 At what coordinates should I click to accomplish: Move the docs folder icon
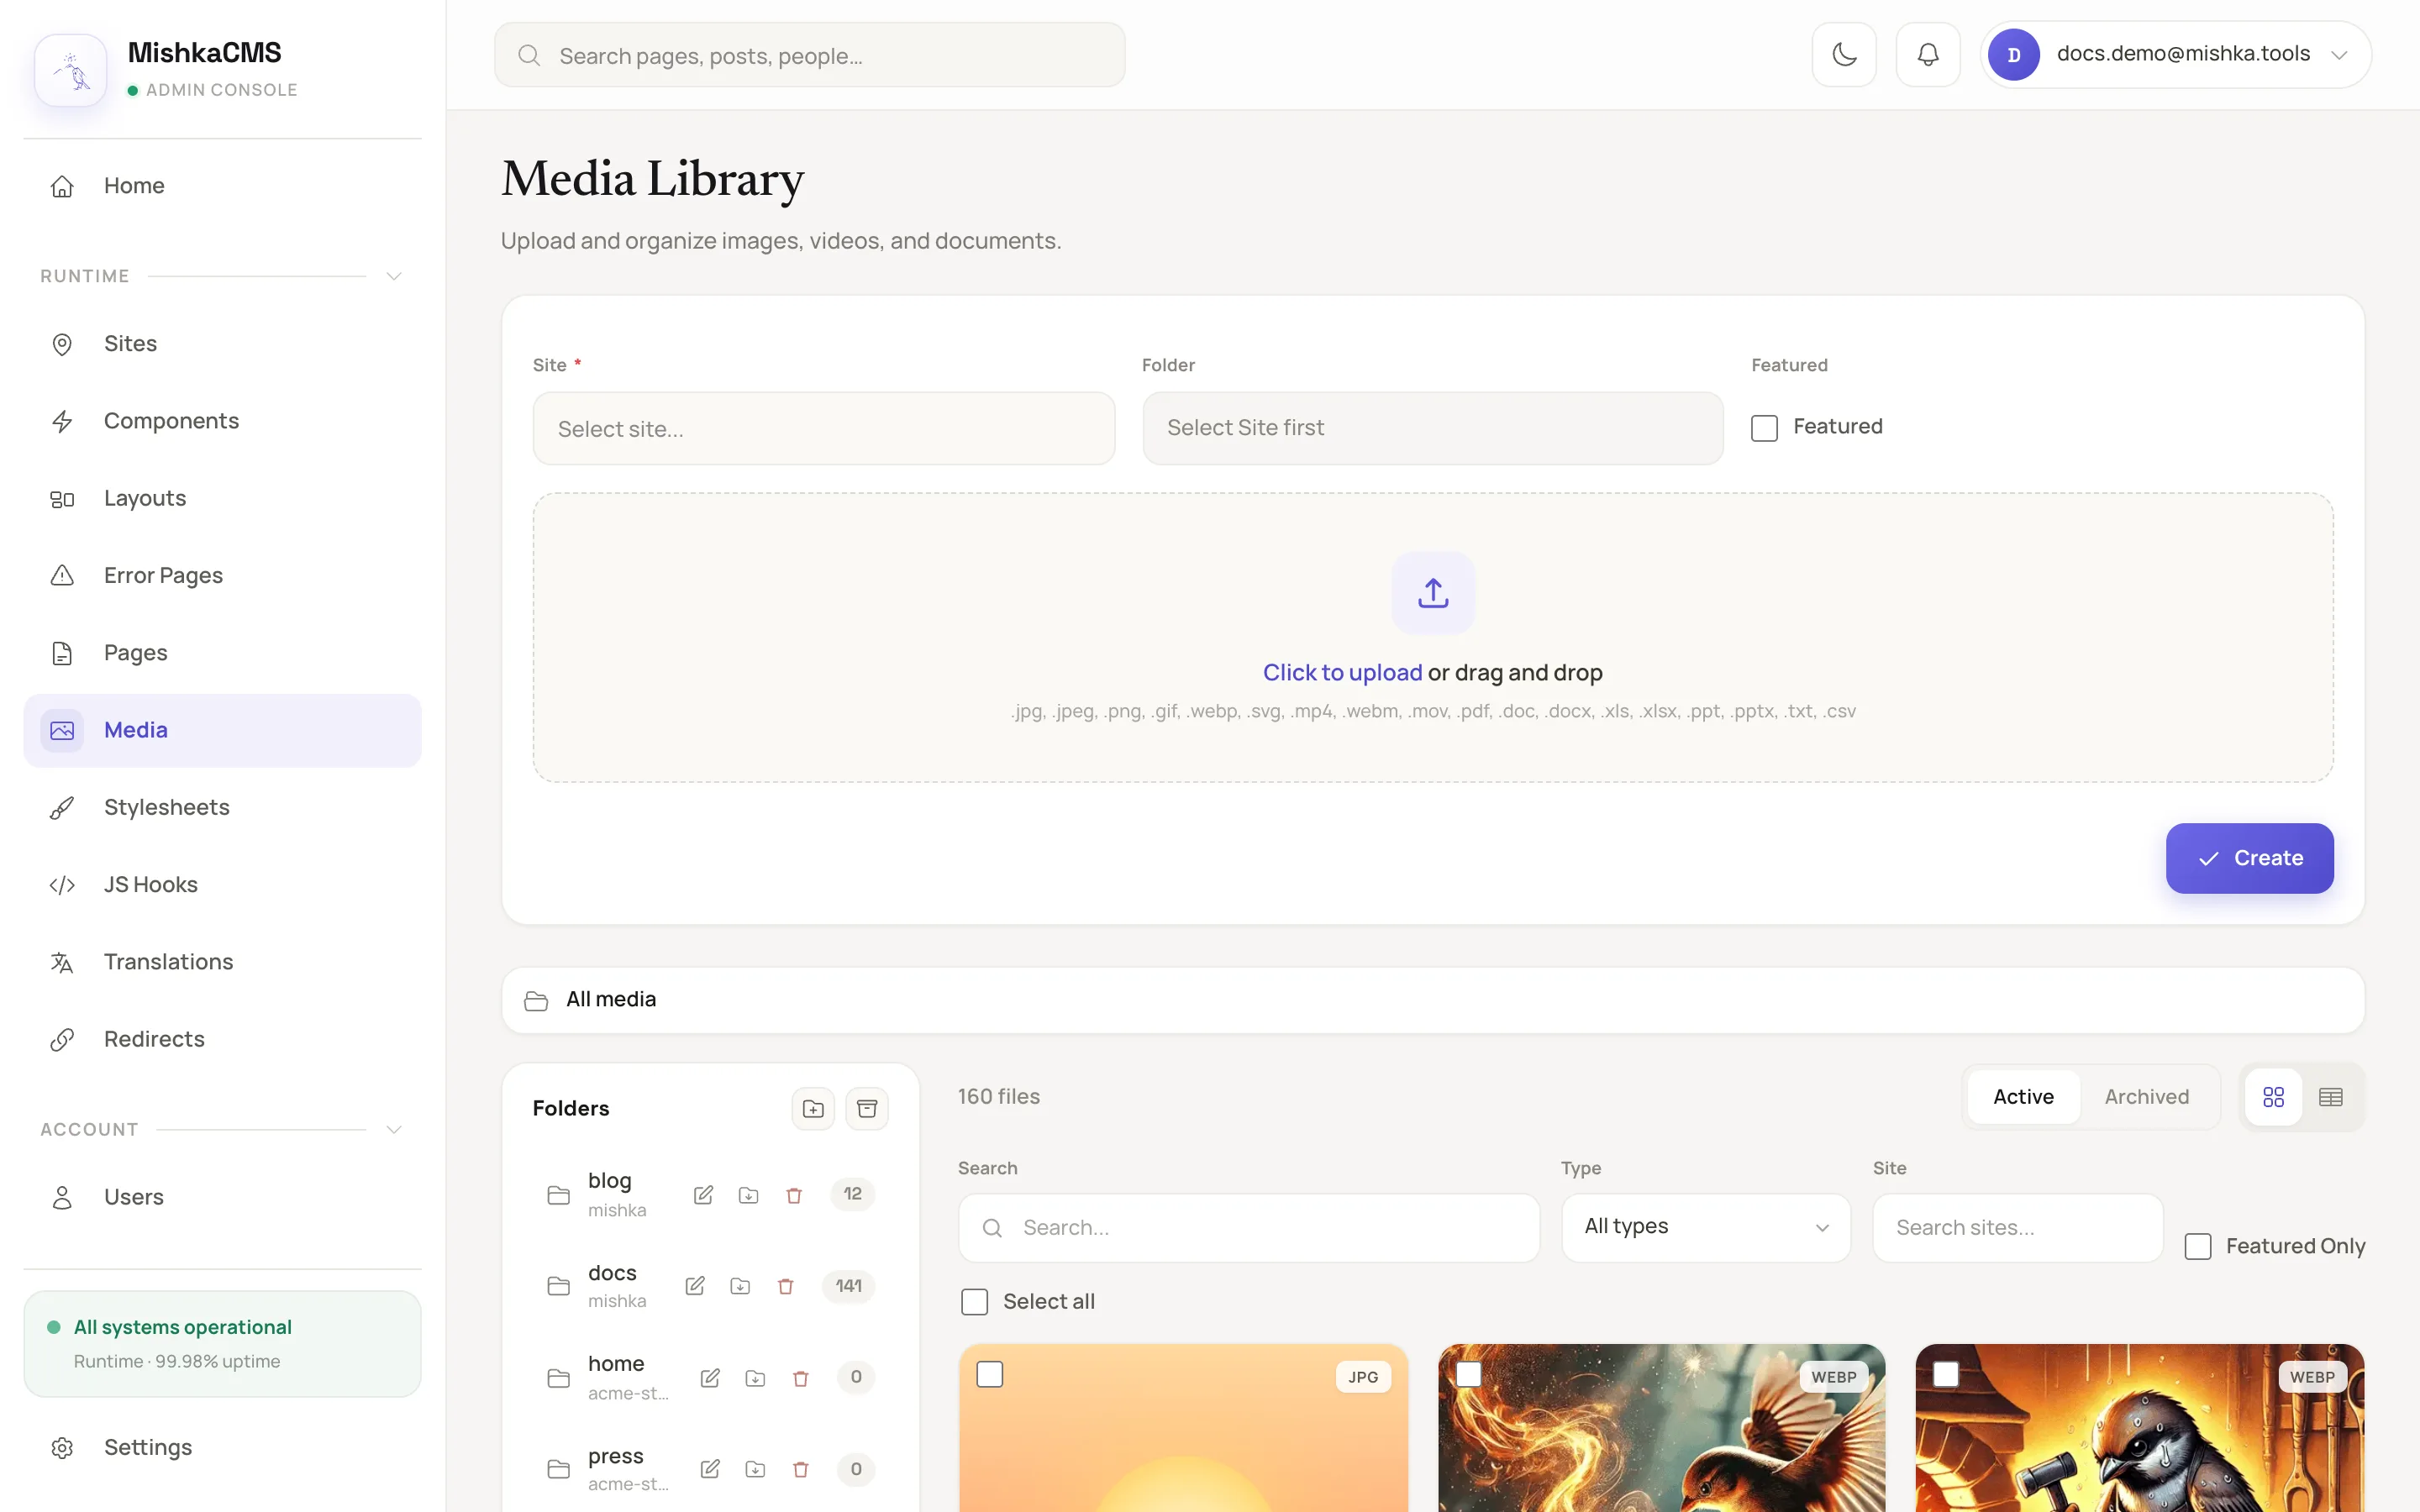tap(740, 1286)
